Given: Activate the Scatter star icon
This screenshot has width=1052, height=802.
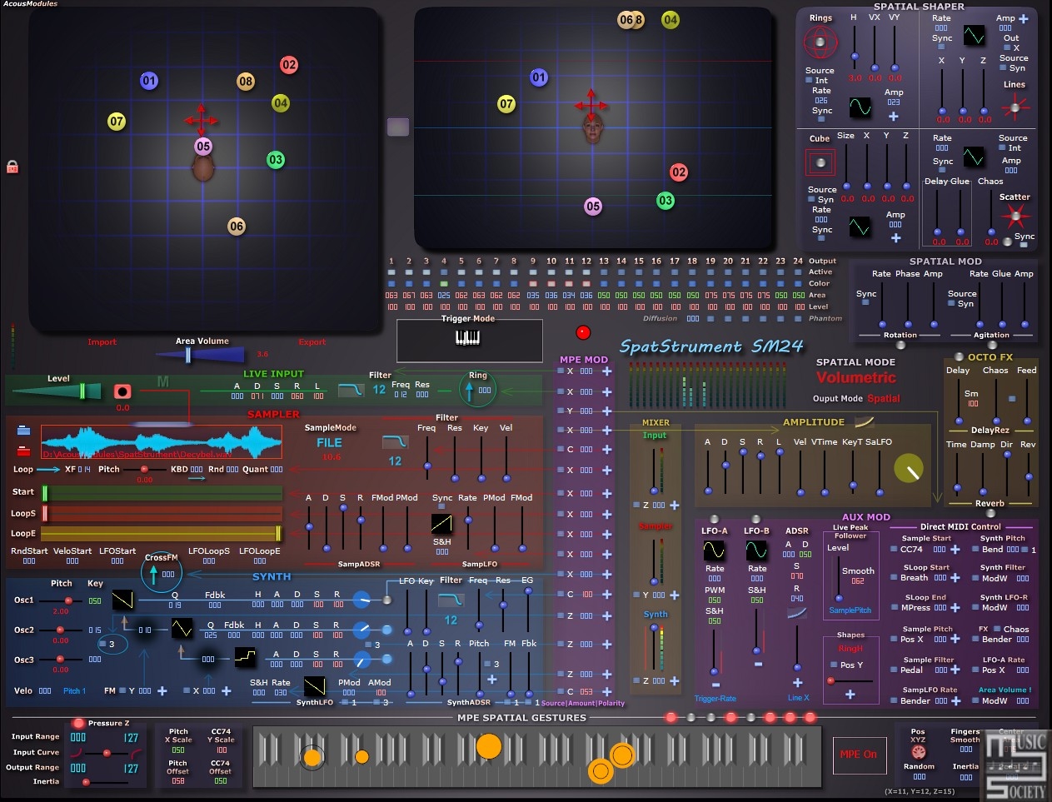Looking at the screenshot, I should (1015, 217).
